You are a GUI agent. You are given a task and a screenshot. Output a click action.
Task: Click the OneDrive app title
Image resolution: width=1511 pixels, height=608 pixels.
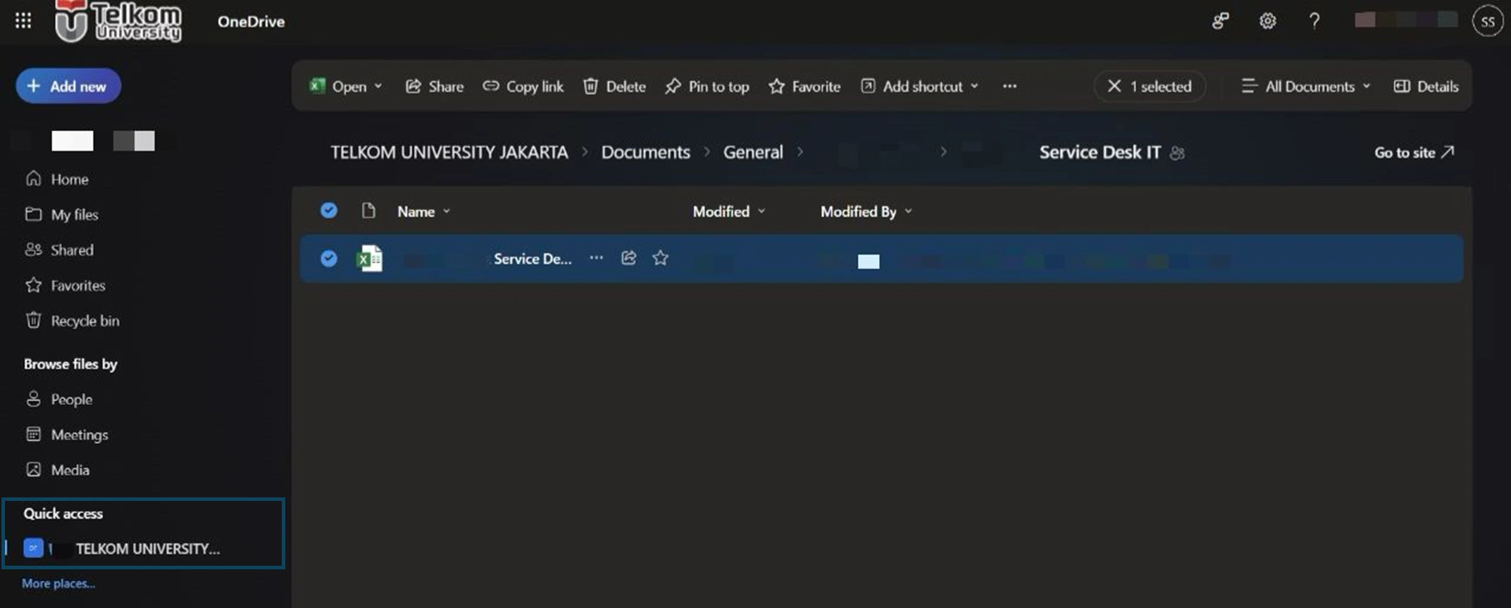[251, 21]
